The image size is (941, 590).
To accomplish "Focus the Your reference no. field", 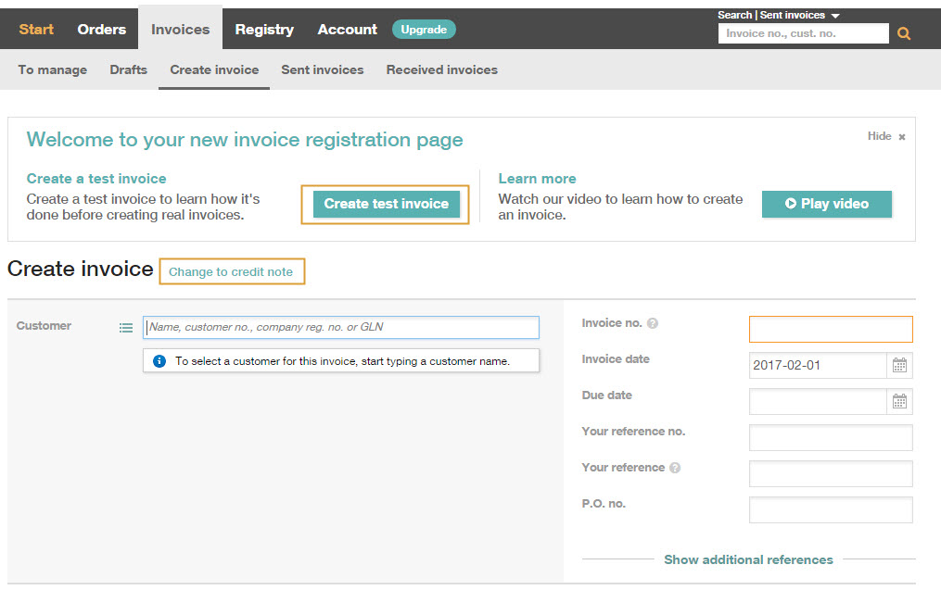I will (831, 438).
